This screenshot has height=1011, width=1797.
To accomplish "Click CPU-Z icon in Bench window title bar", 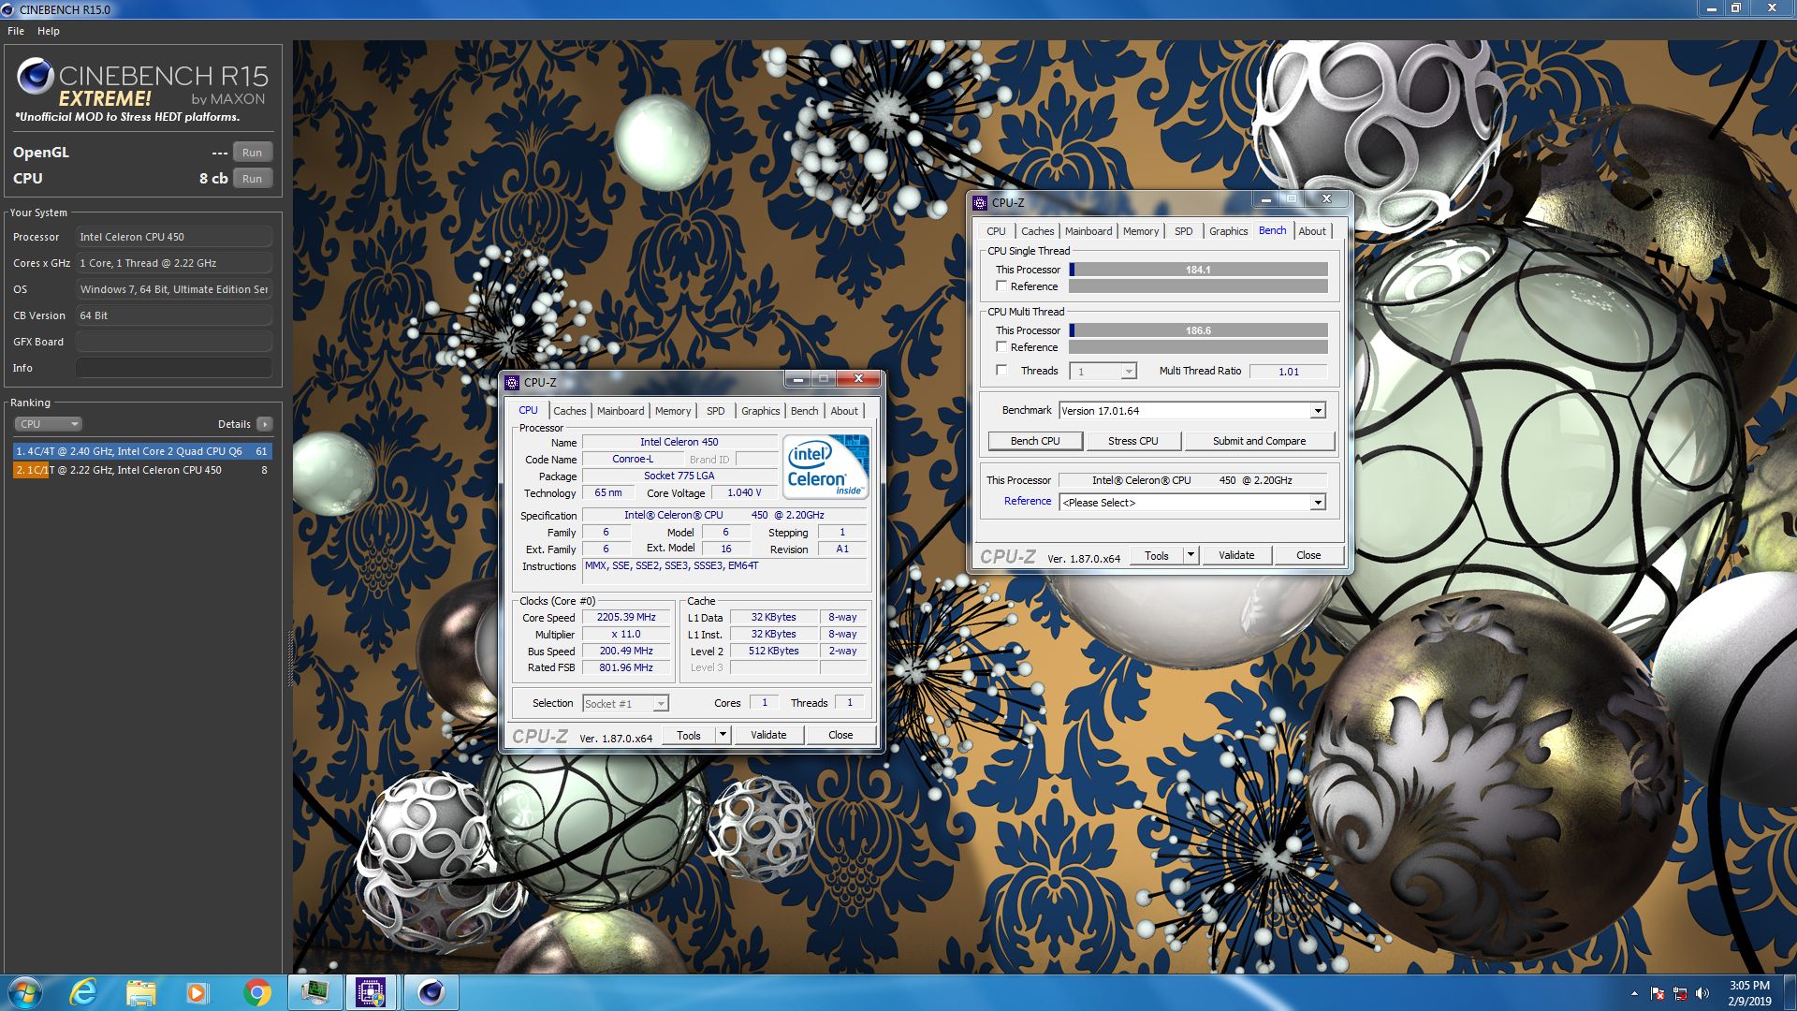I will [980, 202].
